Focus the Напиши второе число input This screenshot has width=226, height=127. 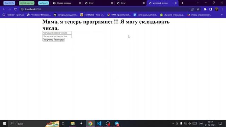[57, 36]
